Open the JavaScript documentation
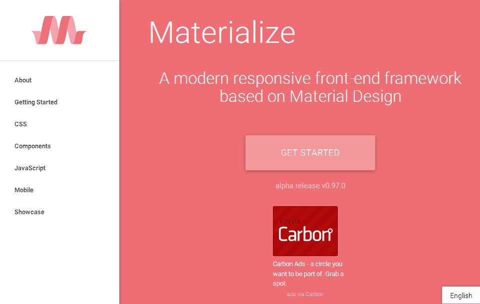 [x=30, y=168]
